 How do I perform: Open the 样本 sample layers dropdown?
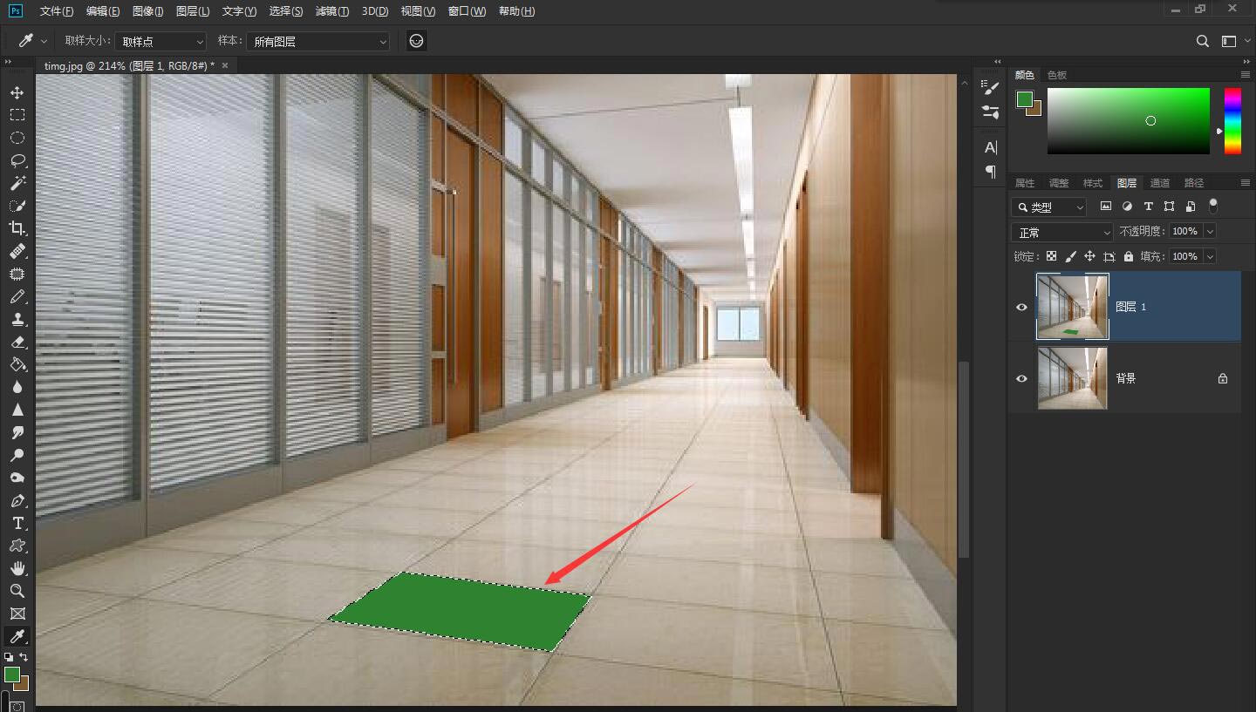(x=318, y=41)
